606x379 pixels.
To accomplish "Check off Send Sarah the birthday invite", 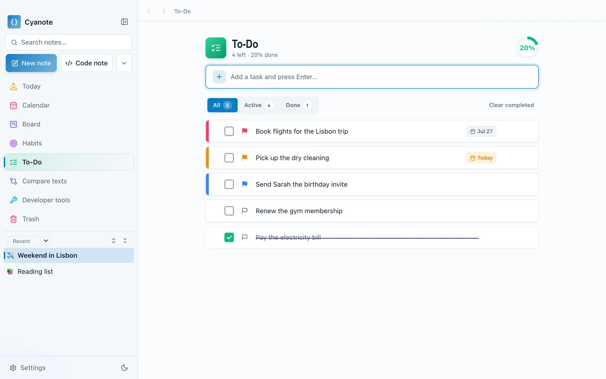I will click(x=229, y=184).
